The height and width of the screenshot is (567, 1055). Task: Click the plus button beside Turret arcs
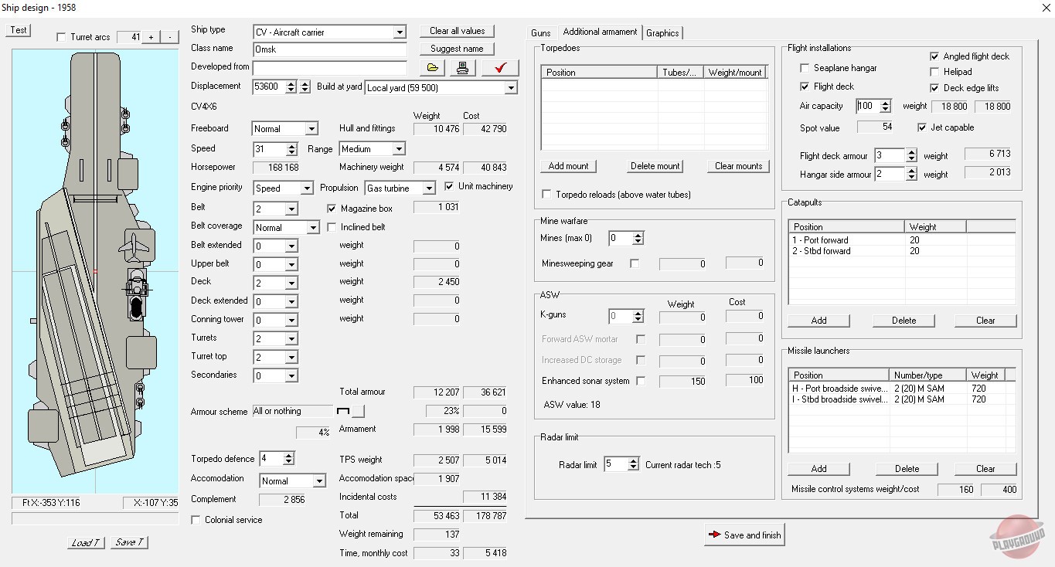[x=151, y=37]
